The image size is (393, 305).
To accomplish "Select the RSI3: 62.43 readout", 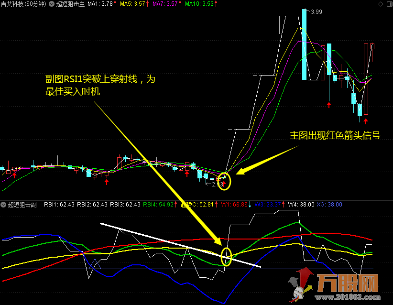I will 125,205.
